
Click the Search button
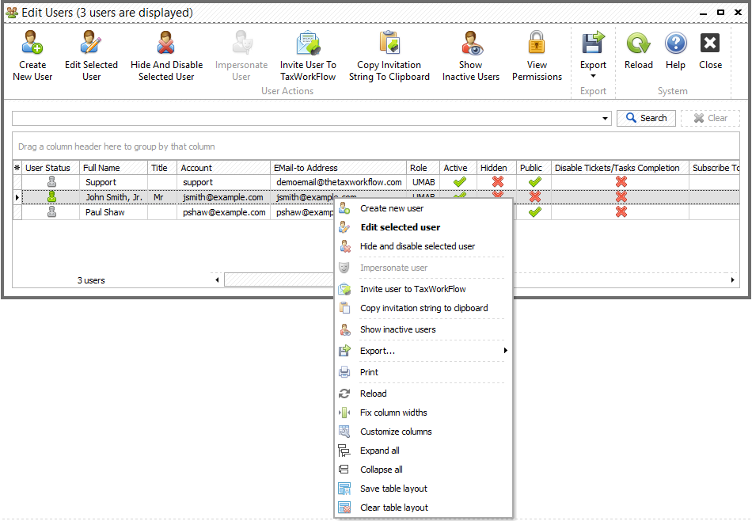coord(646,118)
